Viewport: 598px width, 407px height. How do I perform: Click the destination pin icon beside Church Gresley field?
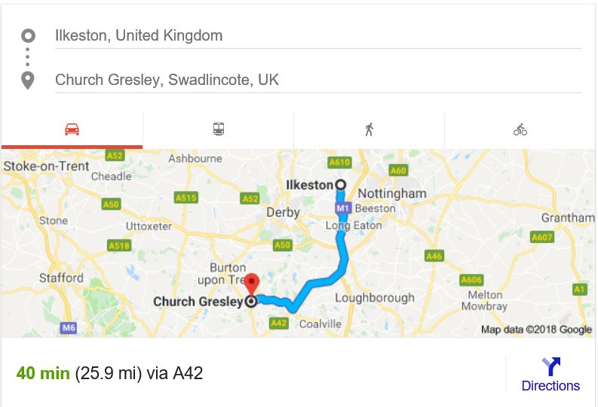28,80
